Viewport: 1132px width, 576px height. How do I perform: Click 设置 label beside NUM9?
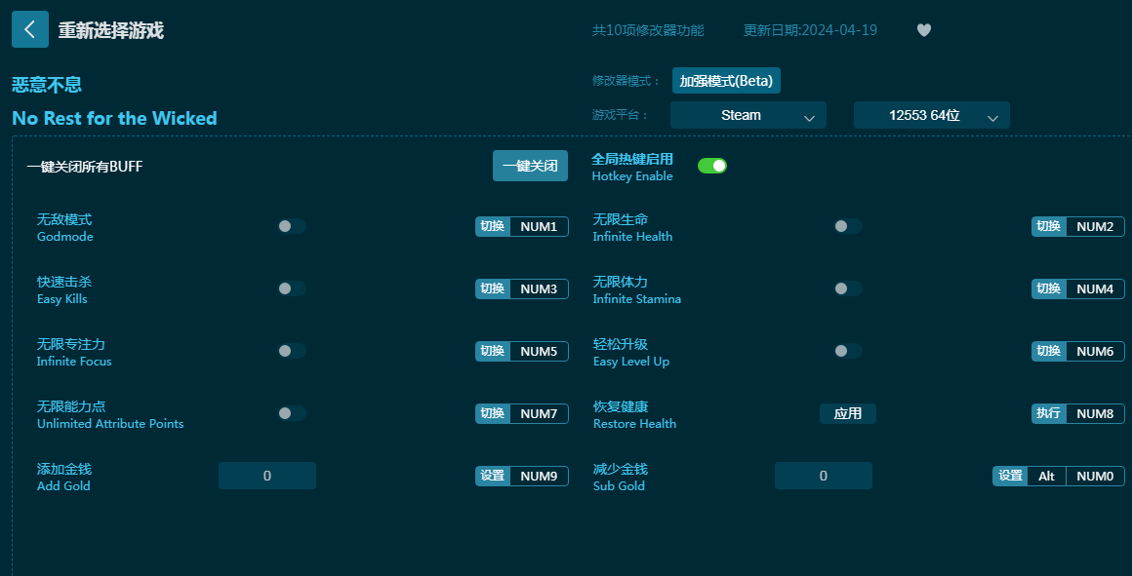pos(493,476)
